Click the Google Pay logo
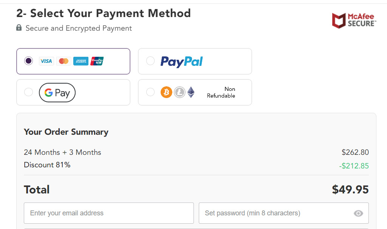Viewport: 387px width, 229px height. coord(57,93)
